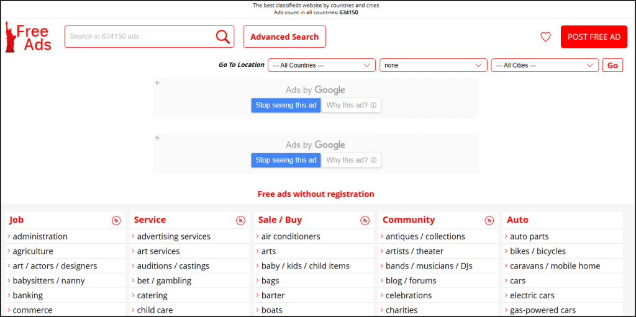Screen dimensions: 636x317
Task: Open the boats category
Action: pyautogui.click(x=272, y=310)
